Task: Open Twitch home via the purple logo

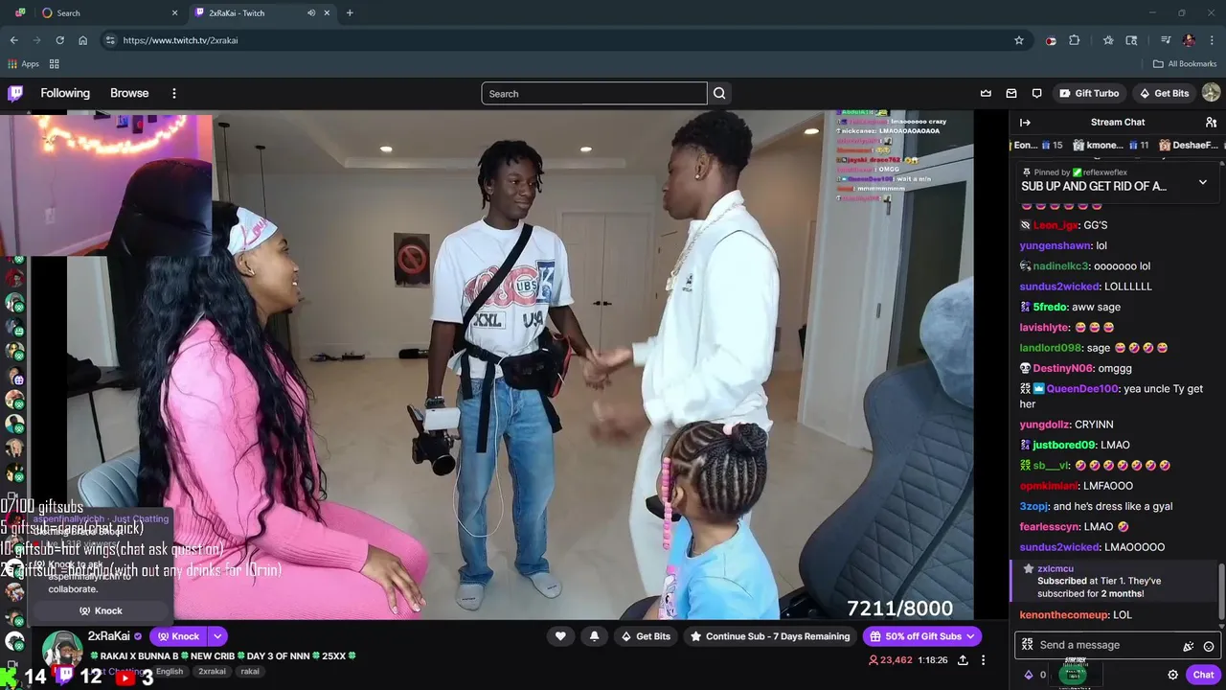Action: (15, 93)
